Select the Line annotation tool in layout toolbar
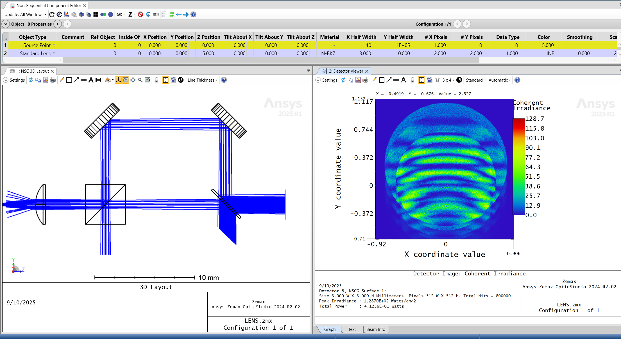The width and height of the screenshot is (621, 339). (83, 80)
